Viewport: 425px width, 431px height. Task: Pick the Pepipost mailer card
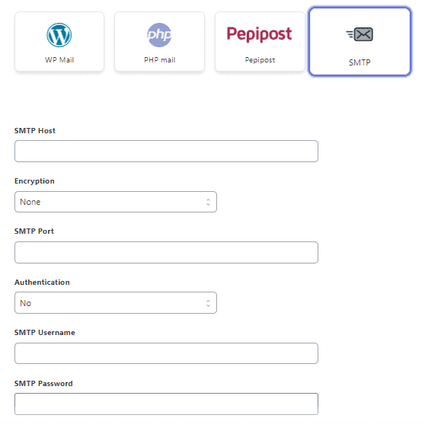pyautogui.click(x=260, y=42)
